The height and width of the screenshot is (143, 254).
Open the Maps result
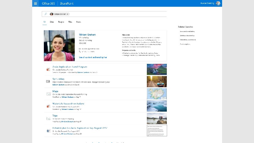(56, 91)
